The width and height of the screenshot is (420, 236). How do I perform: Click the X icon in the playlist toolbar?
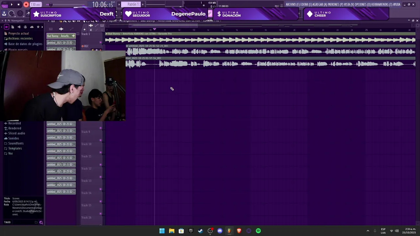91,29
